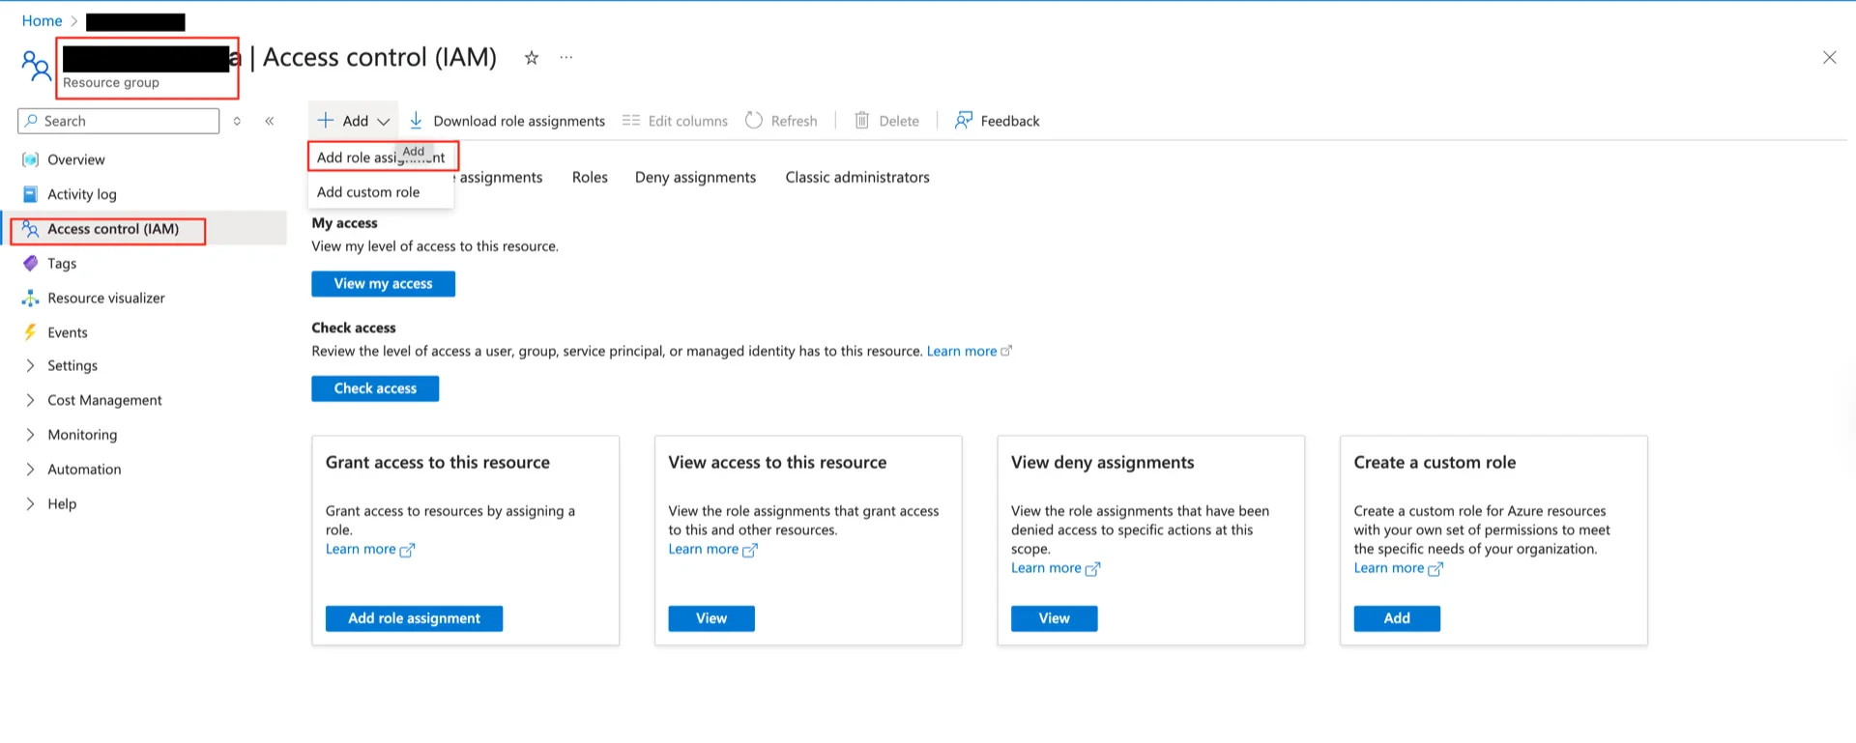
Task: Click the resource group IAM people icon
Action: coord(36,66)
